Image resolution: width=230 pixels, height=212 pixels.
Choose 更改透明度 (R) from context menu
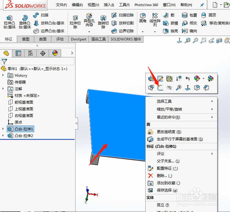[181, 132]
